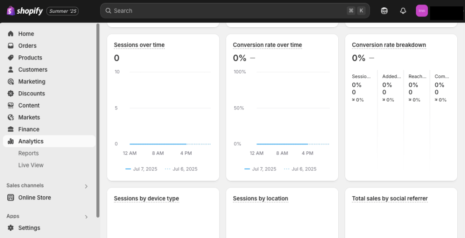
Task: Open the Conversion rate breakdown report
Action: click(389, 45)
